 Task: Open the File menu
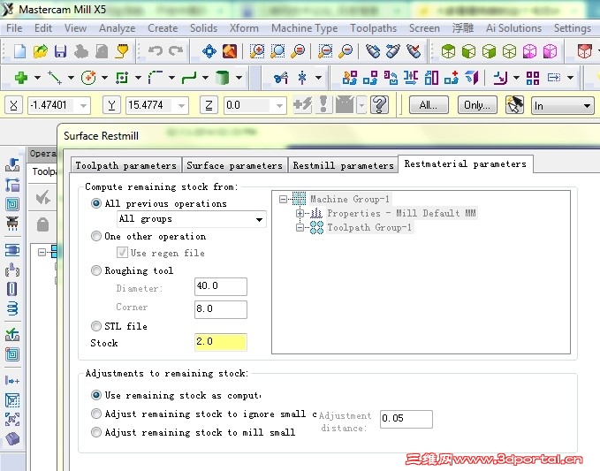tap(14, 28)
